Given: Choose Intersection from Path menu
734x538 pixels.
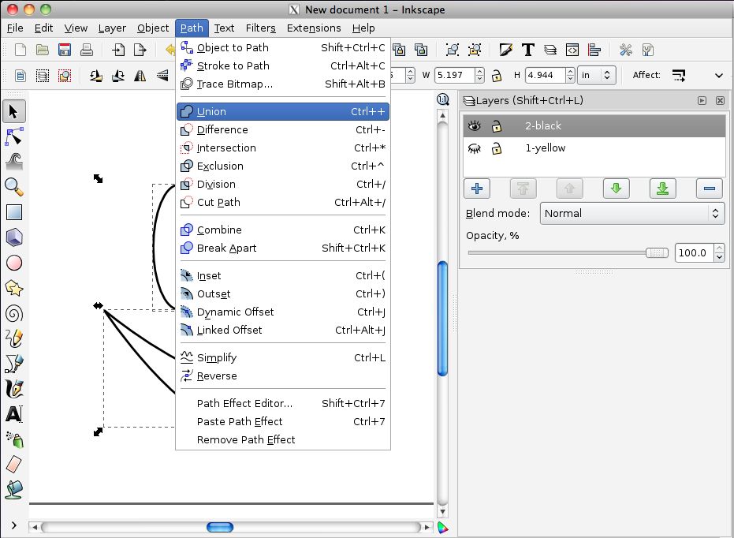Looking at the screenshot, I should pos(283,148).
